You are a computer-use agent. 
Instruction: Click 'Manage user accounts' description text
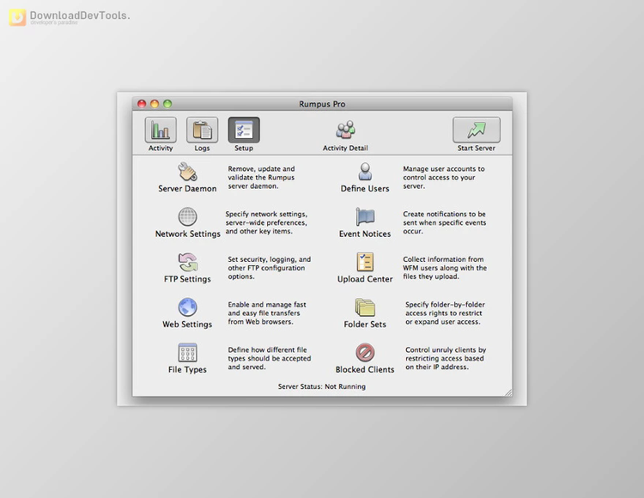[444, 178]
